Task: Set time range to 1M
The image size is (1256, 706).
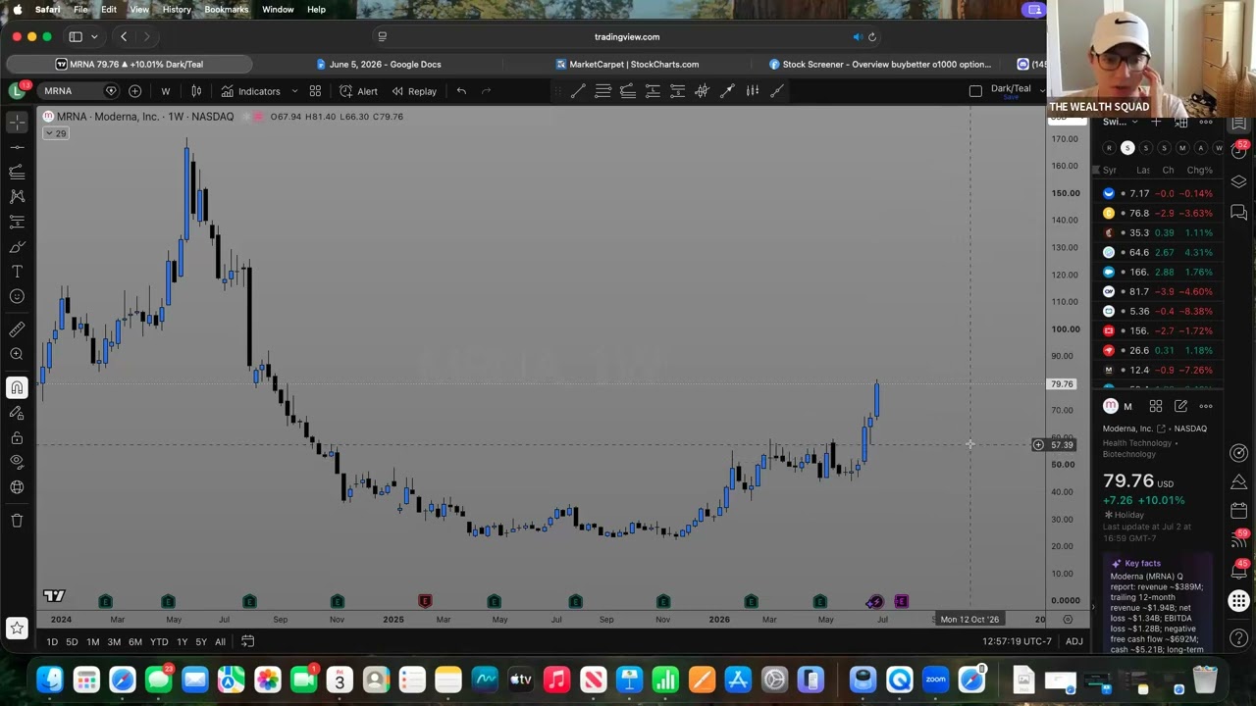Action: point(92,642)
